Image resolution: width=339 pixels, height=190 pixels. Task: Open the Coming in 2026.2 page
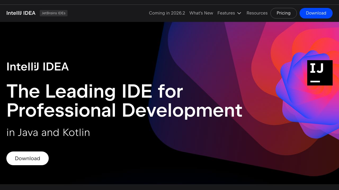(167, 13)
